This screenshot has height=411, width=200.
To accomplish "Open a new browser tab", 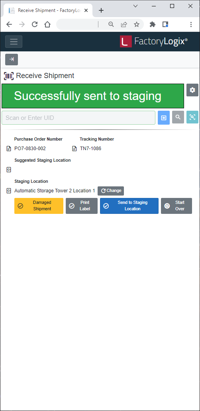I will [x=101, y=10].
